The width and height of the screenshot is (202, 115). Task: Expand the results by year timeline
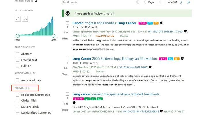click(x=18, y=19)
